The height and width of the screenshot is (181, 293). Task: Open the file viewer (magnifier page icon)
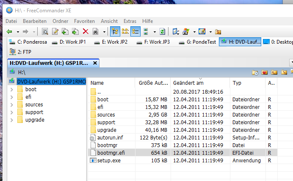coord(45,32)
